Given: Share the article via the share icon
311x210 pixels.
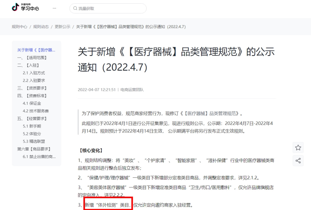Looking at the screenshot, I should pos(298,161).
